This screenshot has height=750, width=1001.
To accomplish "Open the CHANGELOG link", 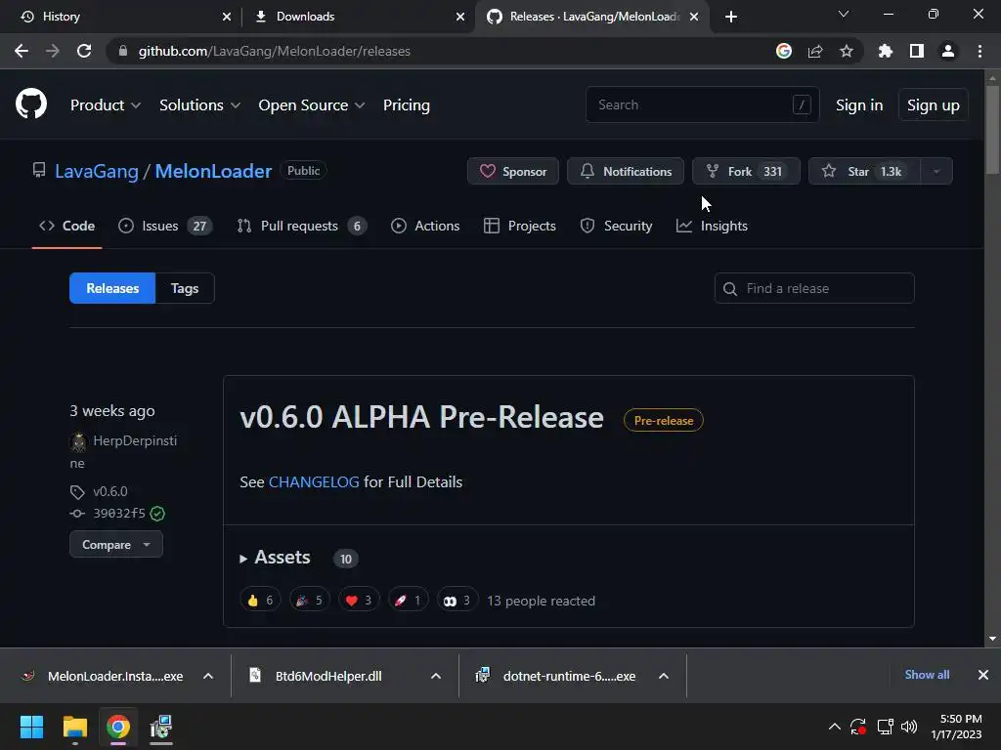I will (314, 482).
